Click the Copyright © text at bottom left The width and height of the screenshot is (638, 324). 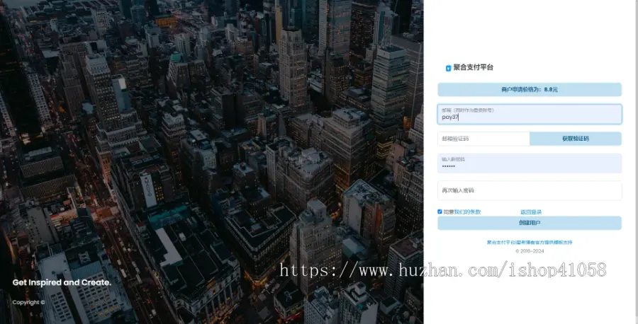(x=28, y=302)
